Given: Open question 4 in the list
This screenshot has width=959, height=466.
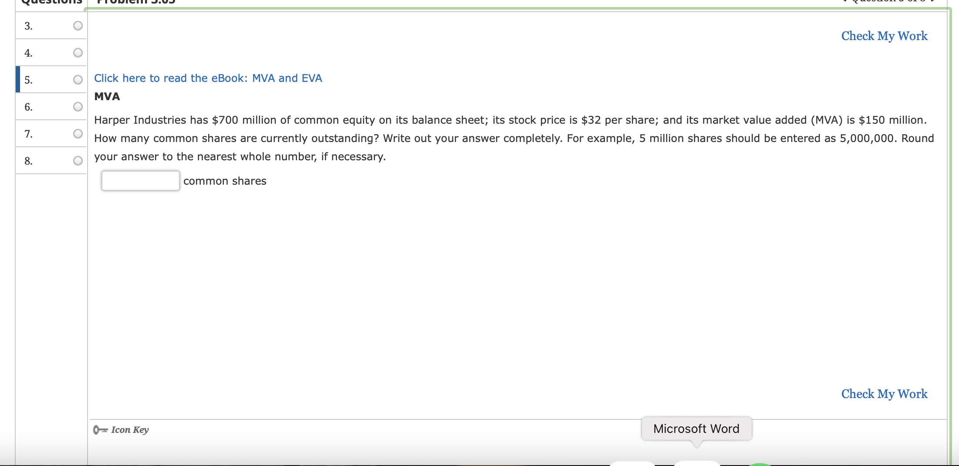Looking at the screenshot, I should pyautogui.click(x=51, y=53).
